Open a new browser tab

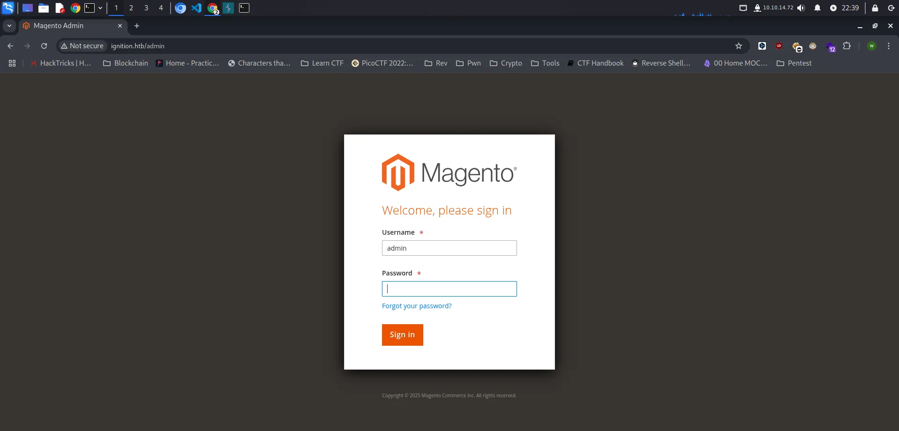137,26
